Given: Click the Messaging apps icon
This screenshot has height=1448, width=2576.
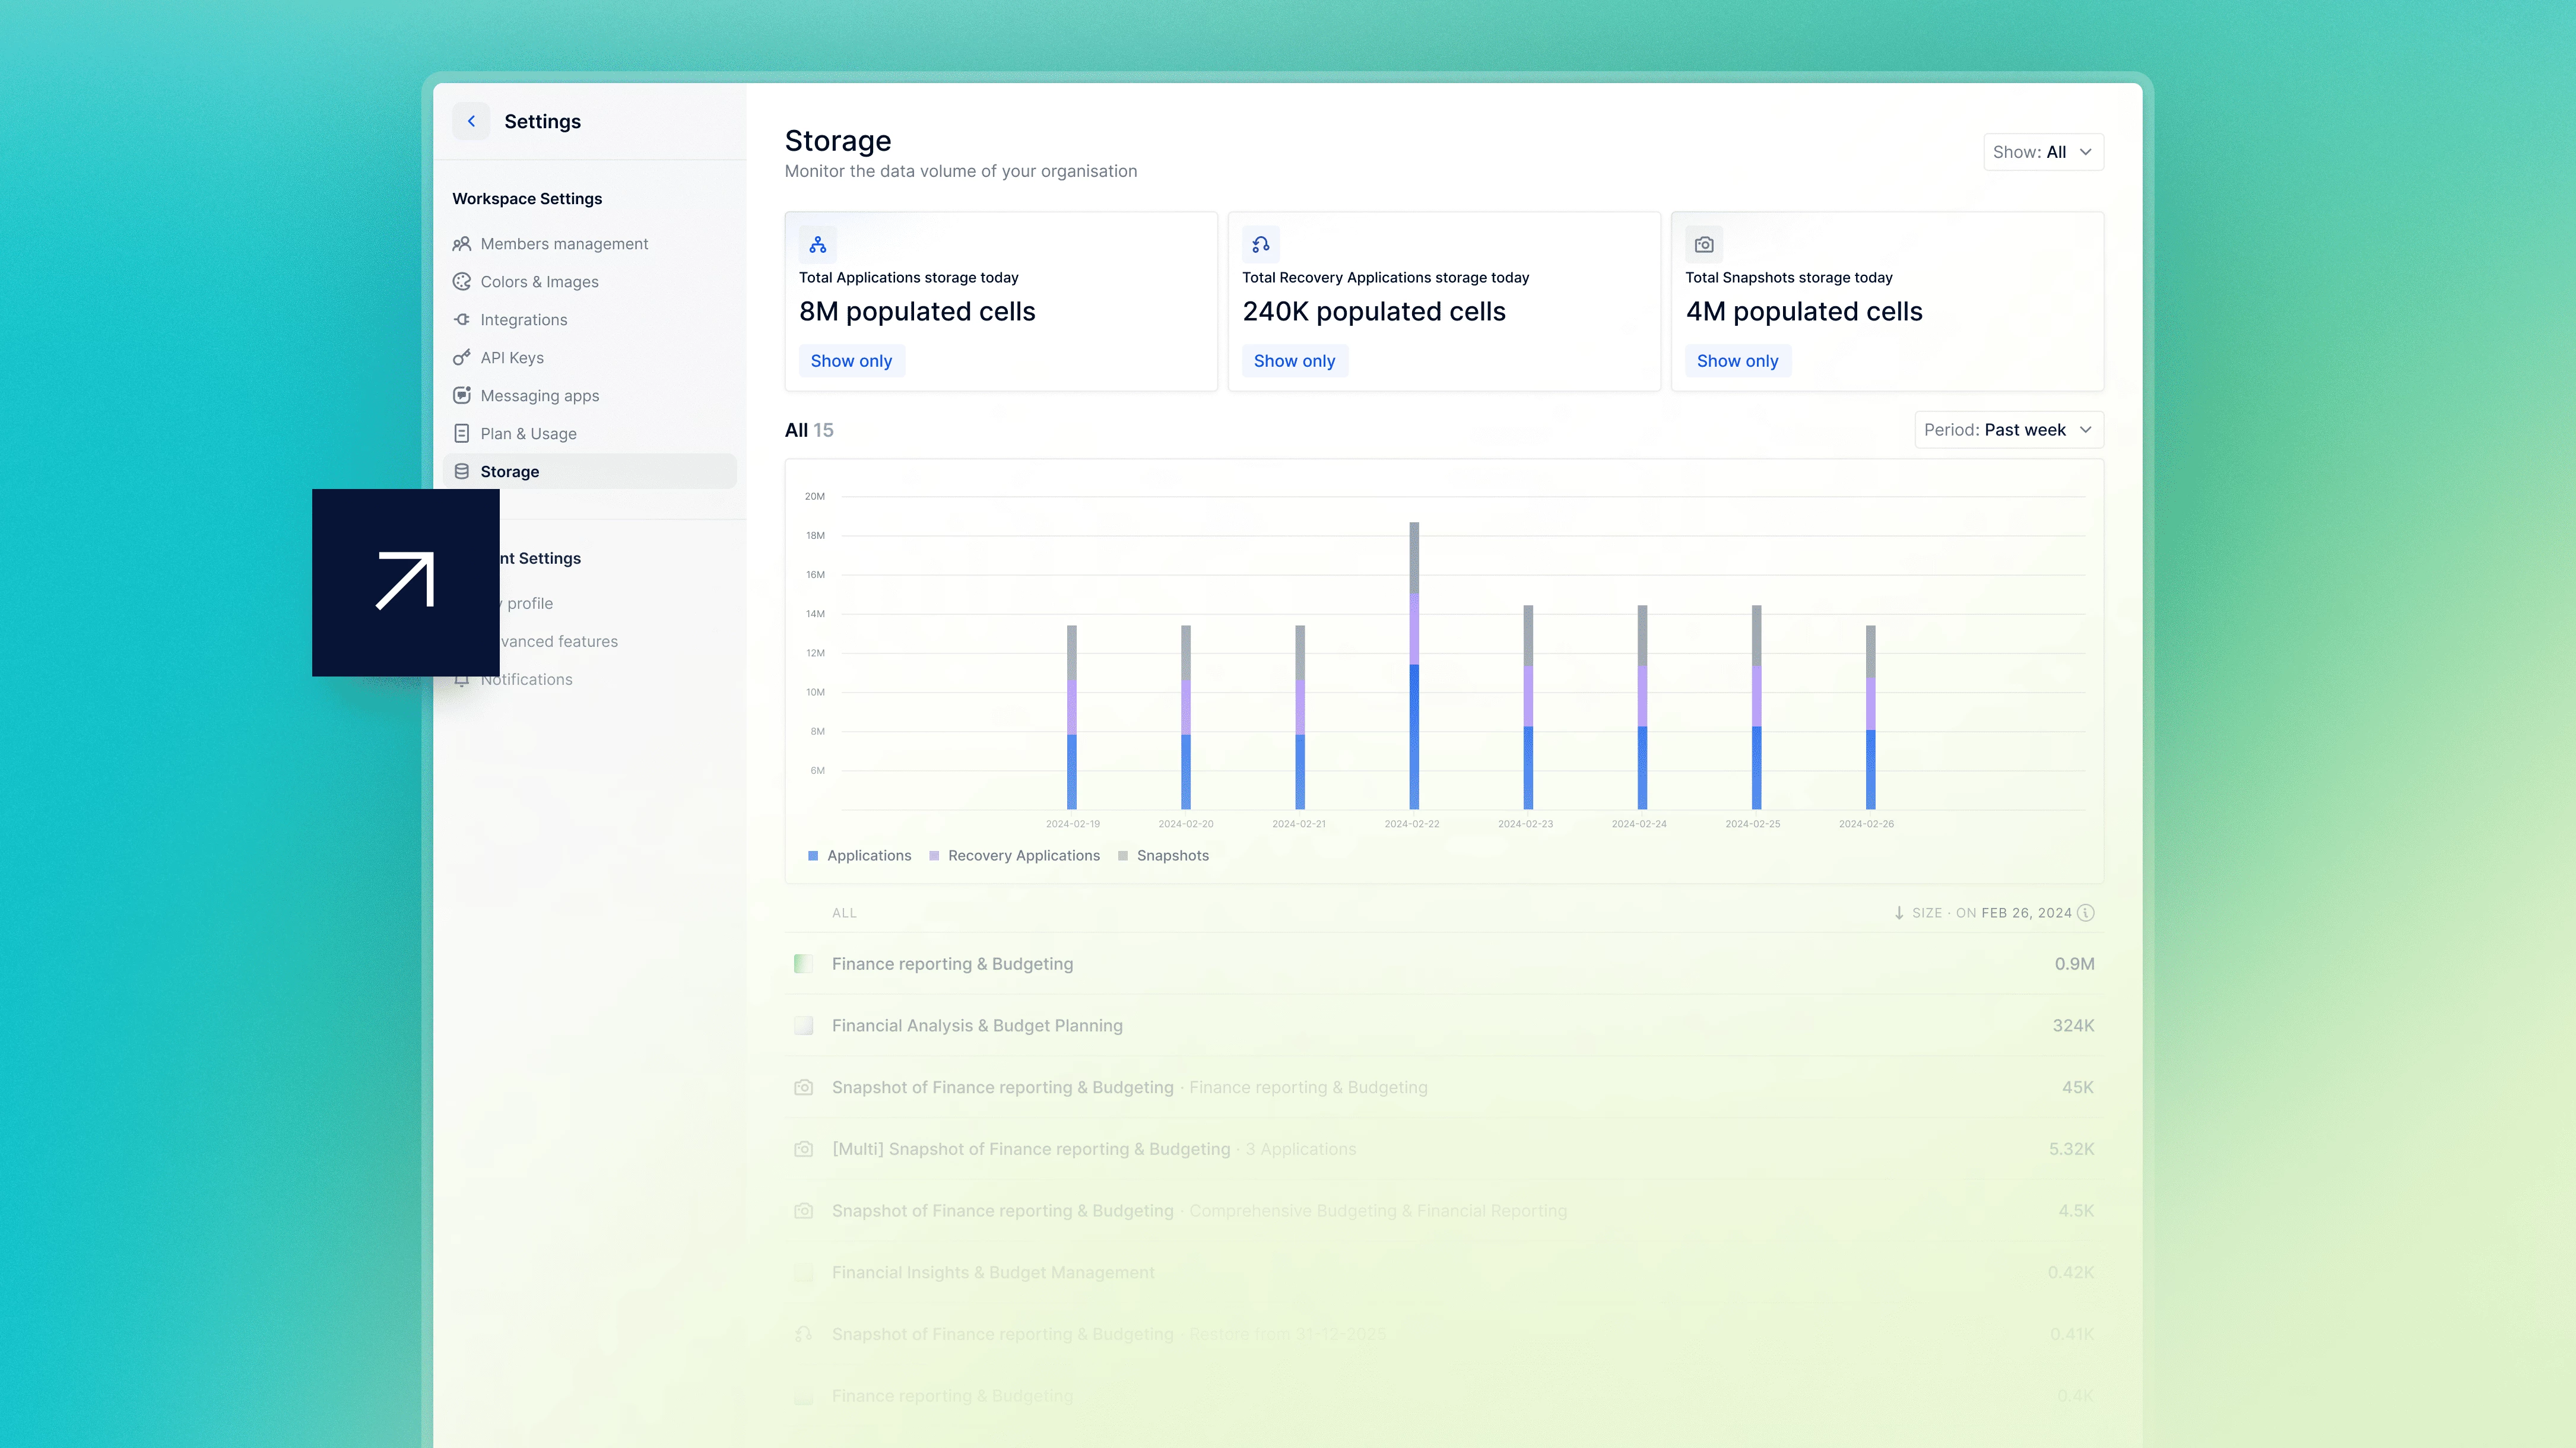Looking at the screenshot, I should coord(461,396).
